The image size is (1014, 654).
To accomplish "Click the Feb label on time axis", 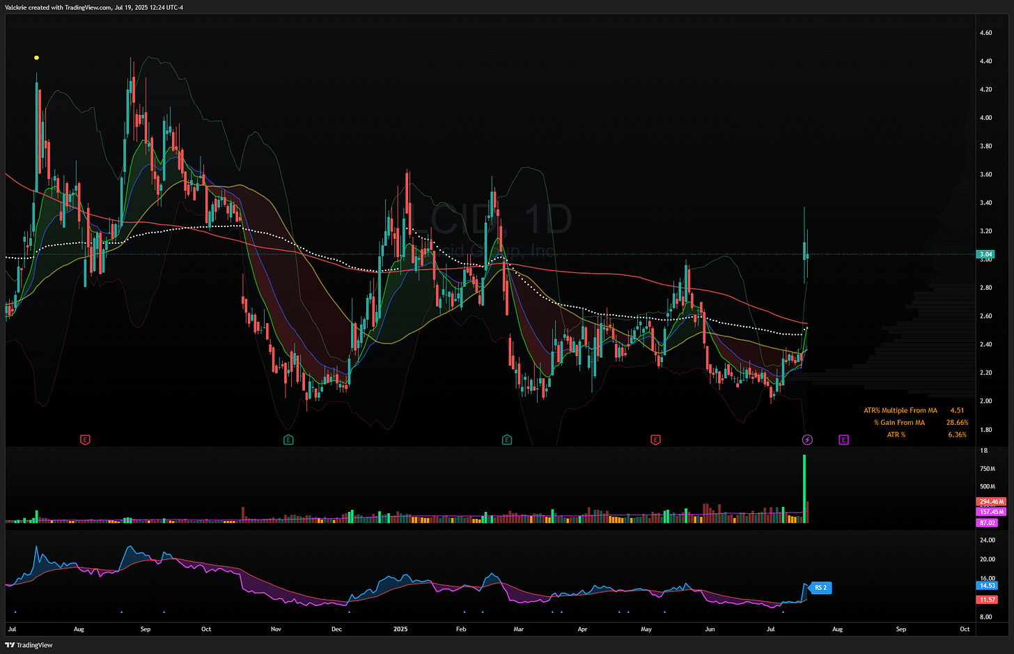I will [460, 629].
